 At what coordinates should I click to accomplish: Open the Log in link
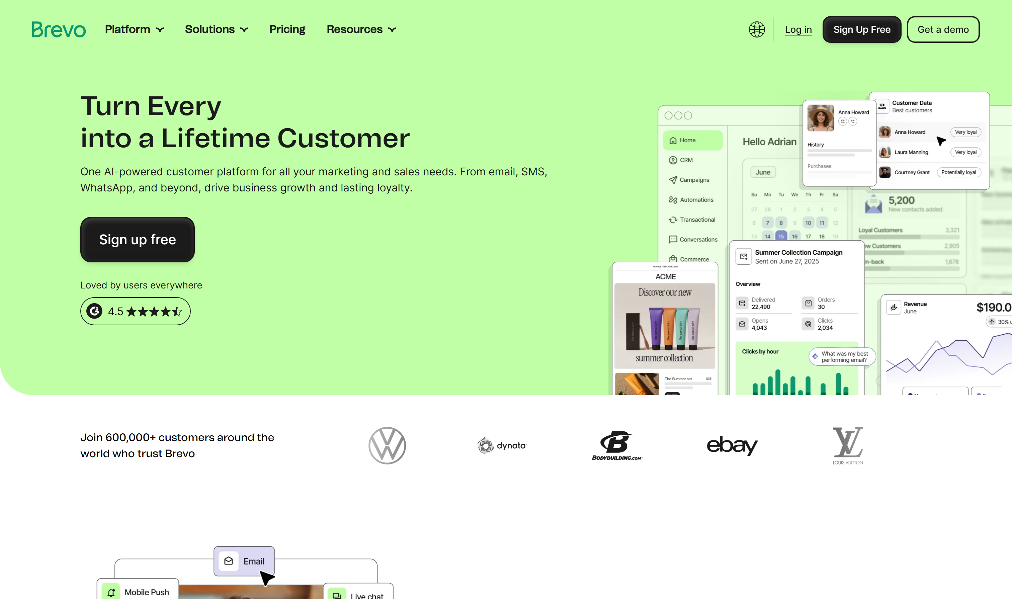[798, 29]
